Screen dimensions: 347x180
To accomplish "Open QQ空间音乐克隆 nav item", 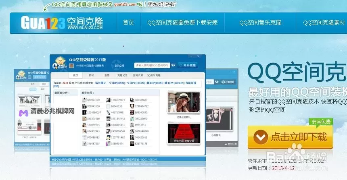I will [260, 23].
